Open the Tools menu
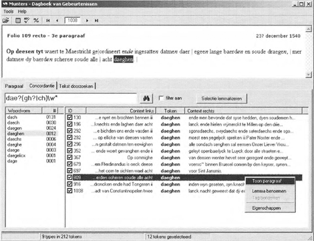Viewport: 314px width, 241px height. click(x=9, y=11)
